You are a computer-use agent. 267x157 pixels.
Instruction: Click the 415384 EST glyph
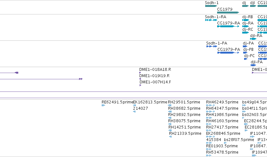(209, 143)
